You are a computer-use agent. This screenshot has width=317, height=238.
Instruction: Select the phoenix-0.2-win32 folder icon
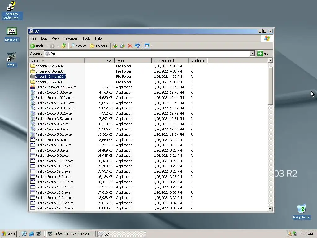(33, 66)
